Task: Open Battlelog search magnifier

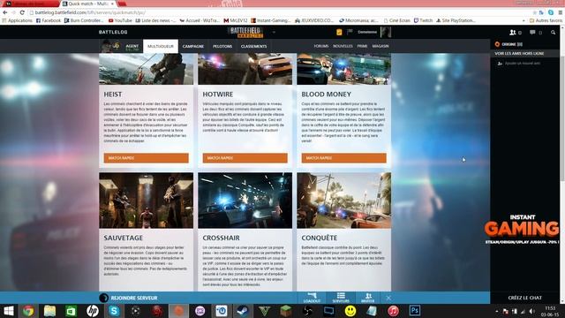Action: (x=553, y=33)
